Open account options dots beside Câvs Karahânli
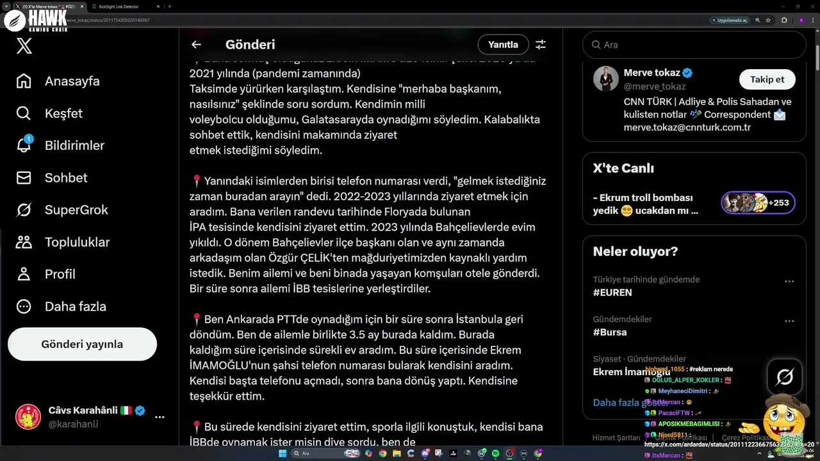The width and height of the screenshot is (820, 461). tap(160, 417)
